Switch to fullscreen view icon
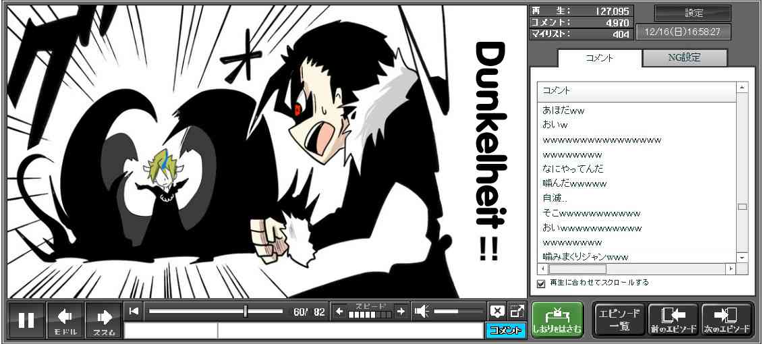 (517, 311)
